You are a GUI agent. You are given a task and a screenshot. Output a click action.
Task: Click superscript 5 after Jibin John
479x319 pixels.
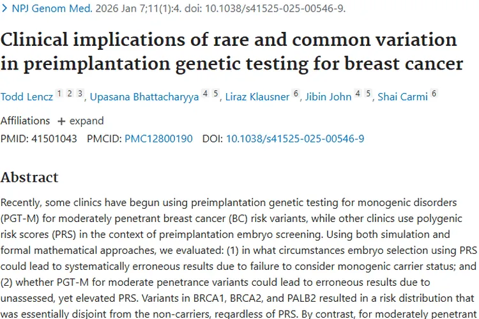[x=369, y=94]
